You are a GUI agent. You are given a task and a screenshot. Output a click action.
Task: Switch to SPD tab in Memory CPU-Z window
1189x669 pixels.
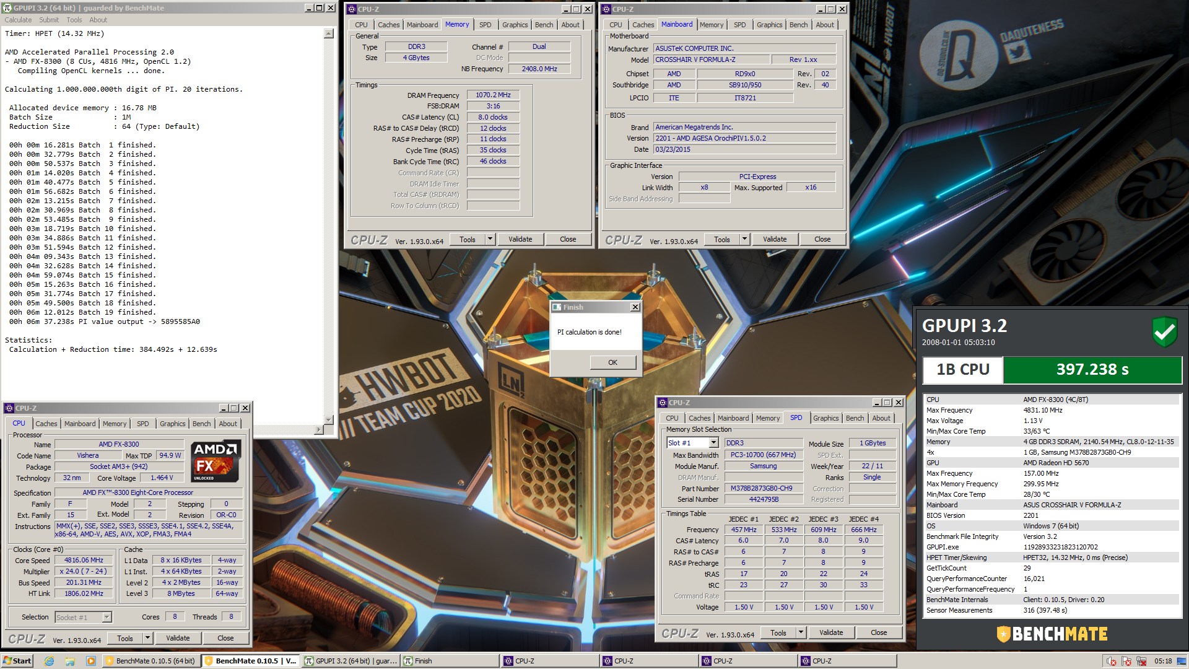[485, 25]
